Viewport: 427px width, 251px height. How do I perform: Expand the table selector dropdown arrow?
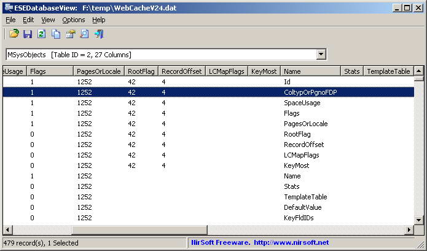[x=321, y=54]
